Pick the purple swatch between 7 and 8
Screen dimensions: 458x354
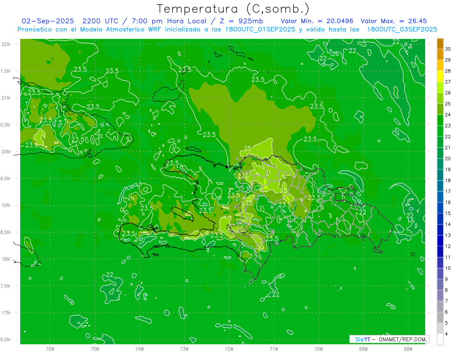click(x=440, y=296)
